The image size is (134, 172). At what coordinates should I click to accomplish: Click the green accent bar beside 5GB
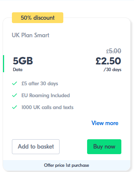click(3, 64)
